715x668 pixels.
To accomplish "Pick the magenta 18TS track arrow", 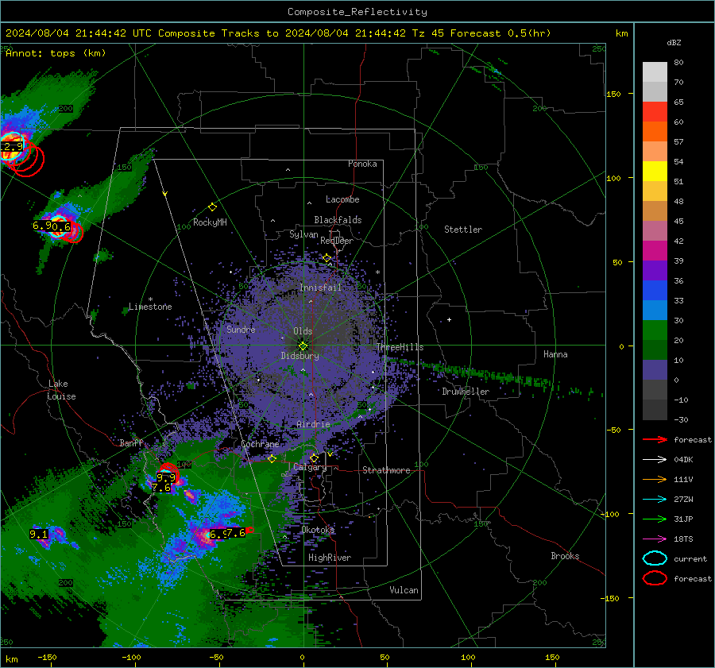I will pos(655,539).
